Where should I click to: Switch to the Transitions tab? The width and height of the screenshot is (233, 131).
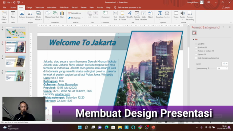[x=40, y=7]
